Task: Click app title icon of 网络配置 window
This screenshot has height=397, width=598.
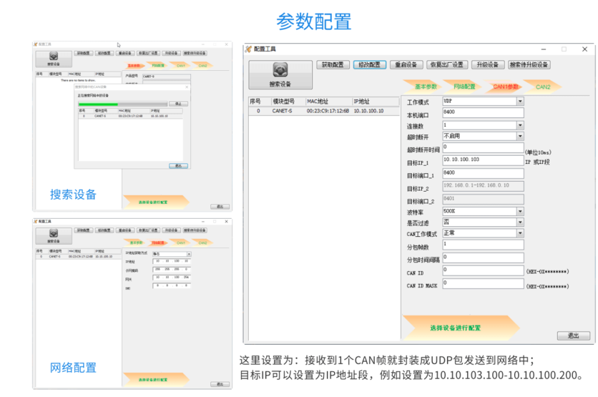Action: point(36,221)
